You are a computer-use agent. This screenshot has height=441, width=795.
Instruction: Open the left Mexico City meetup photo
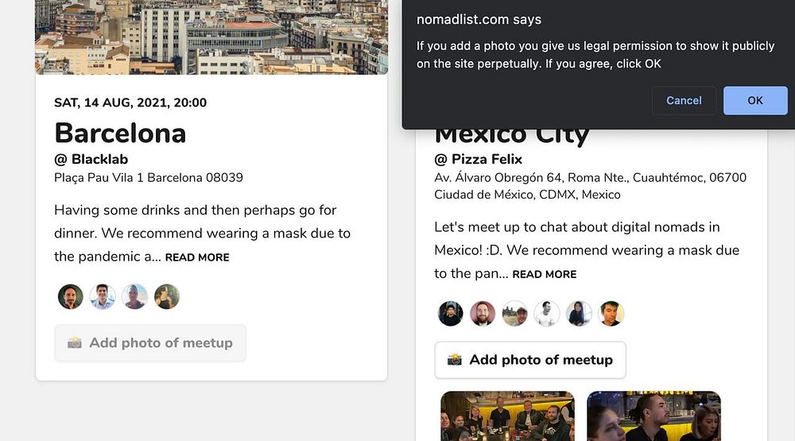(507, 416)
